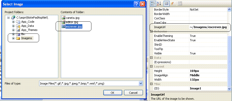The width and height of the screenshot is (232, 101).
Task: Click the BorderStyle value NotSet
Action: pos(194,10)
